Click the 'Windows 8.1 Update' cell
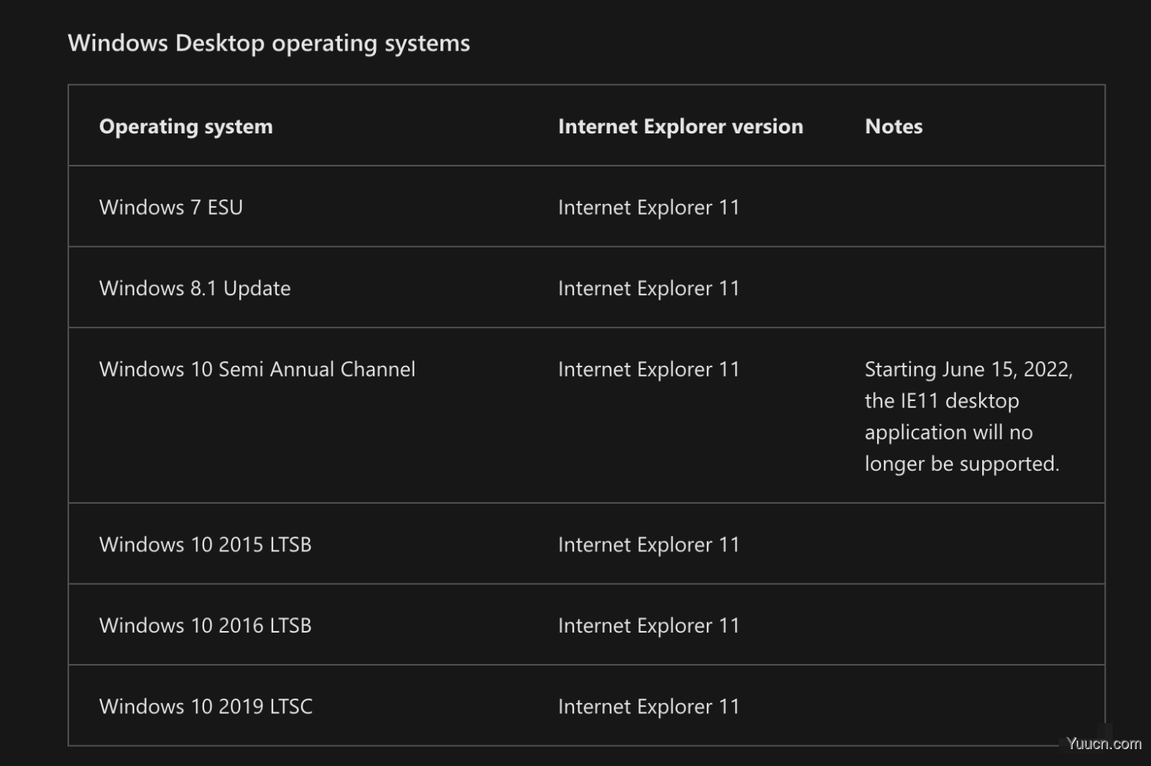Image resolution: width=1151 pixels, height=766 pixels. coord(195,288)
